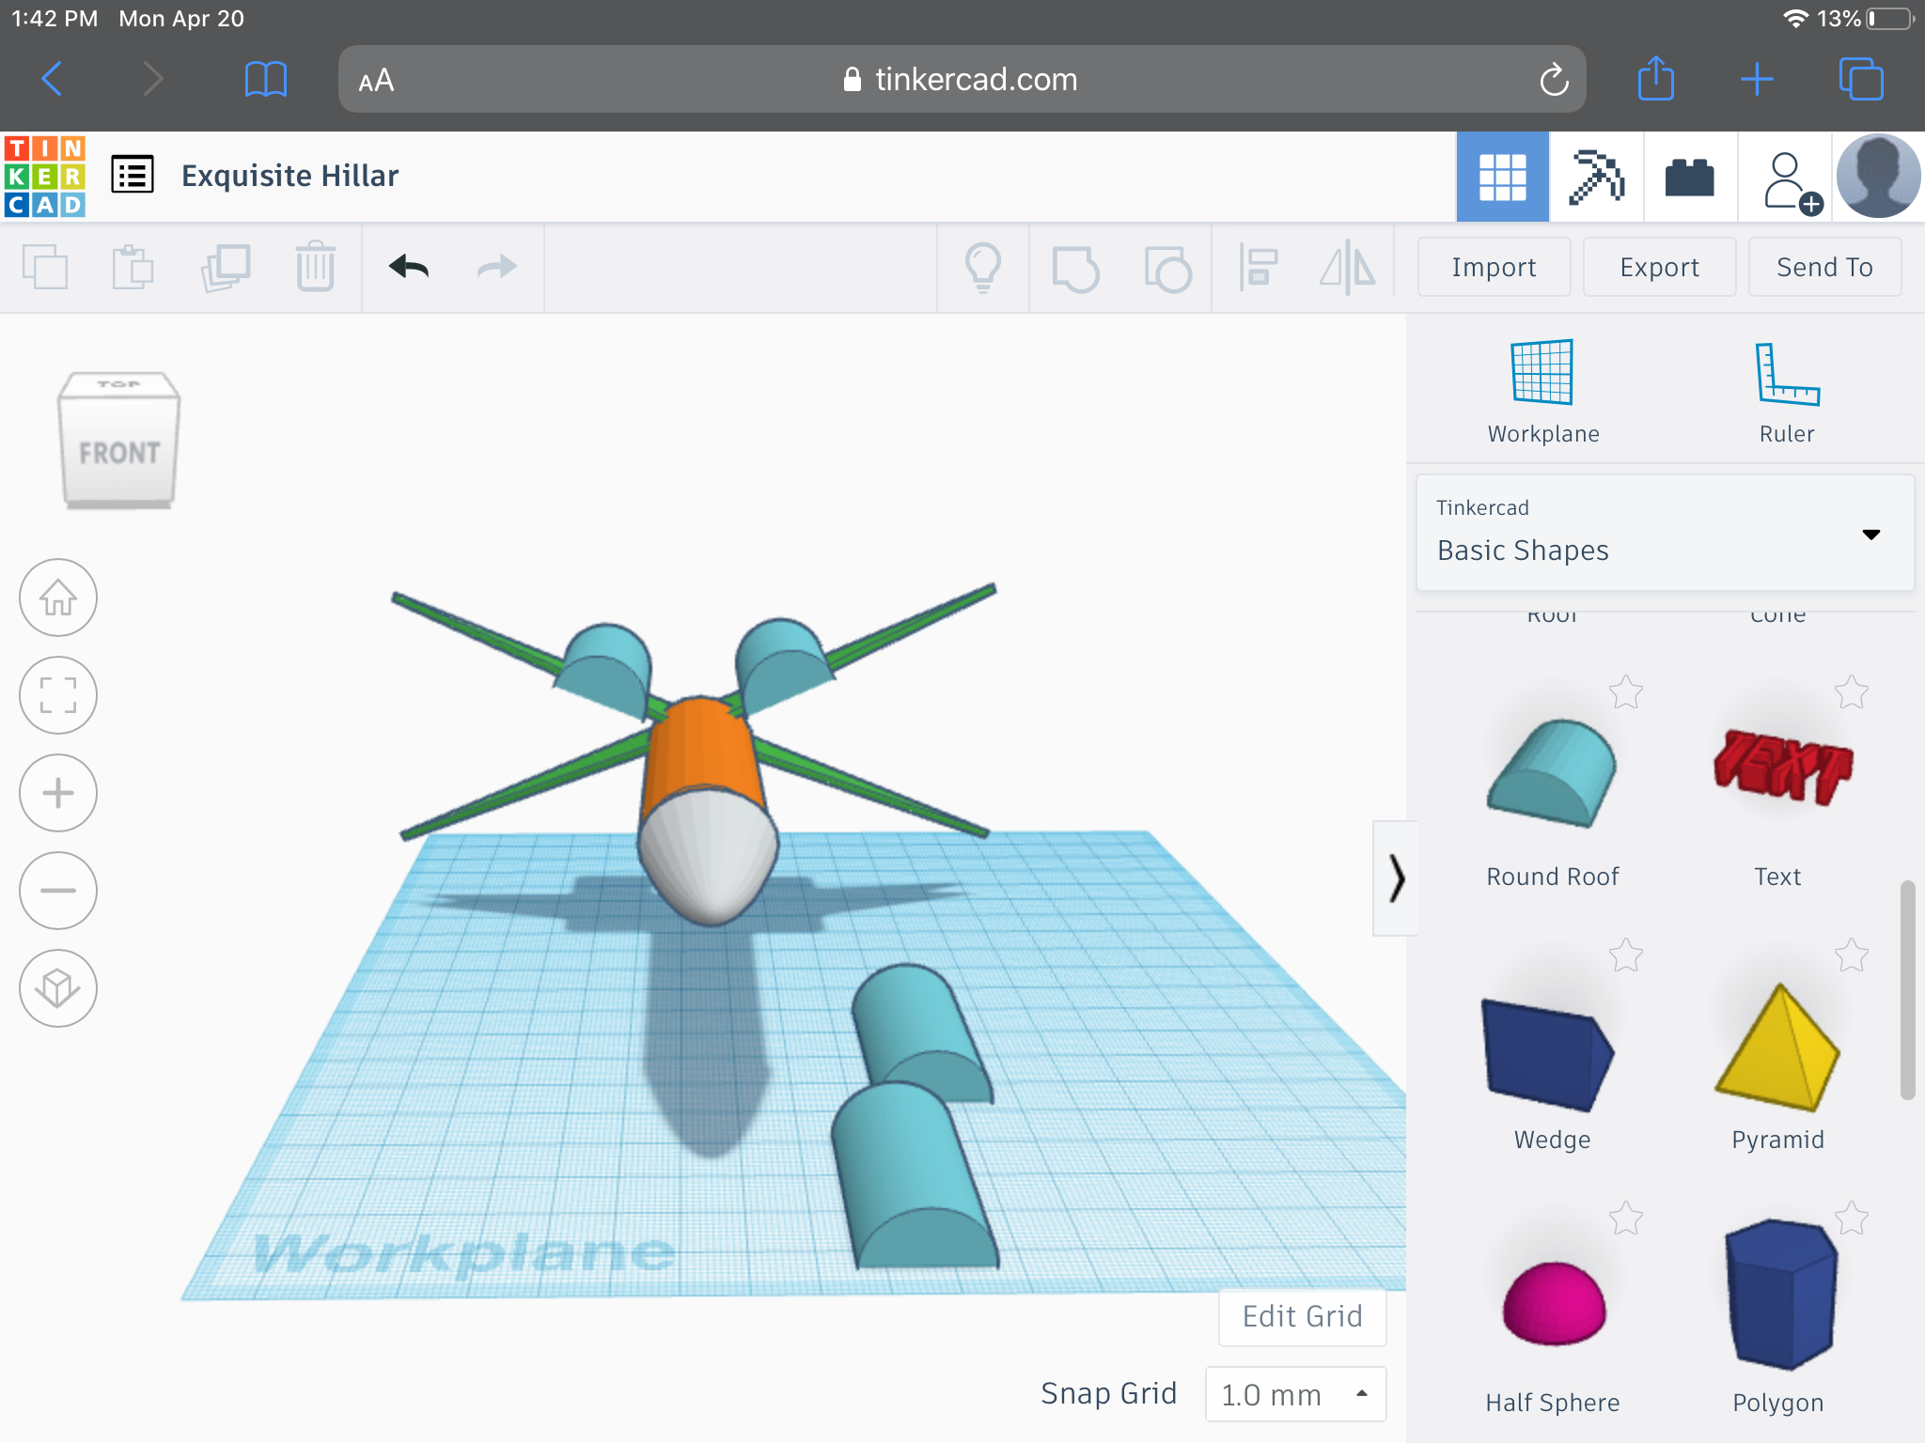Open the Basic Shapes dropdown
1925x1443 pixels.
tap(1665, 533)
